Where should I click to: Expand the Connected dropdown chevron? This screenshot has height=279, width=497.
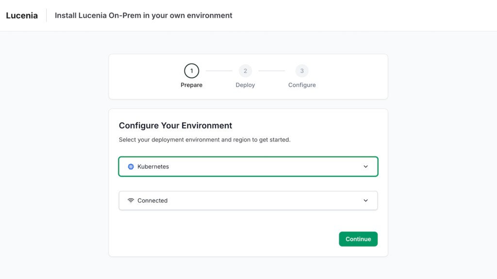365,201
